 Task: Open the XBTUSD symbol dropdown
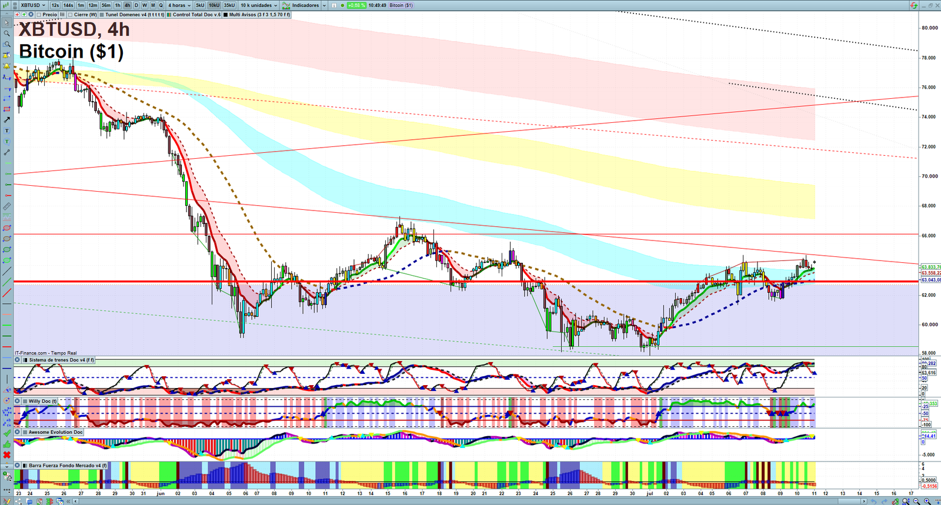[x=33, y=5]
